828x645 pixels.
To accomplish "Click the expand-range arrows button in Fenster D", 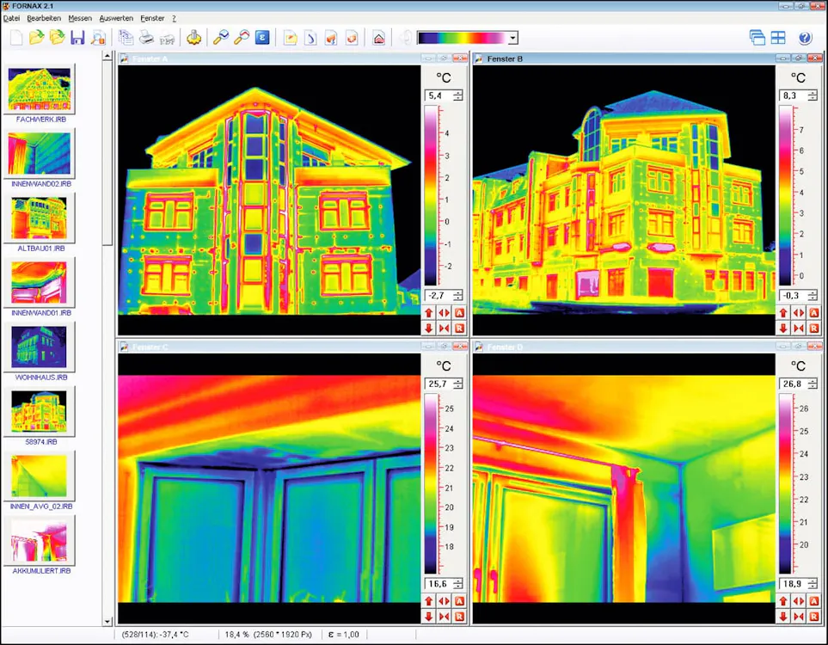I will [798, 601].
